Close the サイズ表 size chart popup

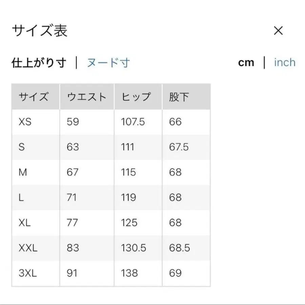pos(278,31)
